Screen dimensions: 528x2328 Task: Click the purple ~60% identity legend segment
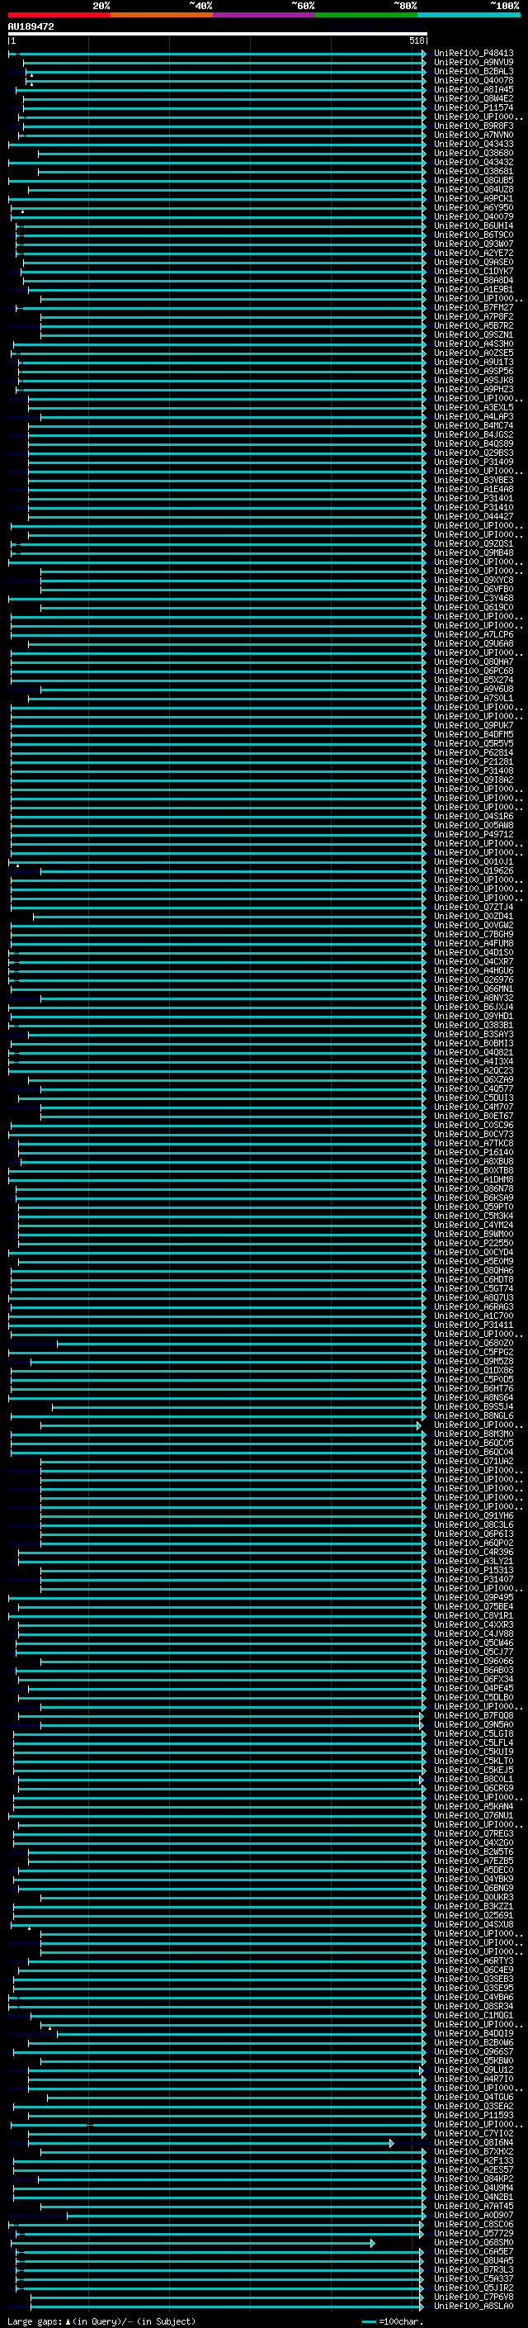click(x=265, y=16)
